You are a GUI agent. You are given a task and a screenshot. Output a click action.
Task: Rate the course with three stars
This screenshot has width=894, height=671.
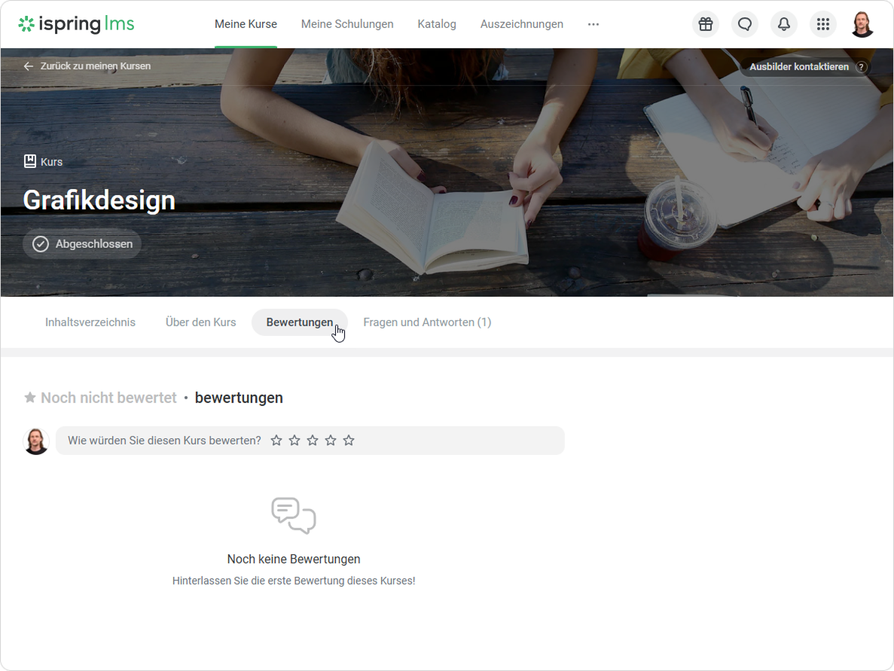coord(313,441)
